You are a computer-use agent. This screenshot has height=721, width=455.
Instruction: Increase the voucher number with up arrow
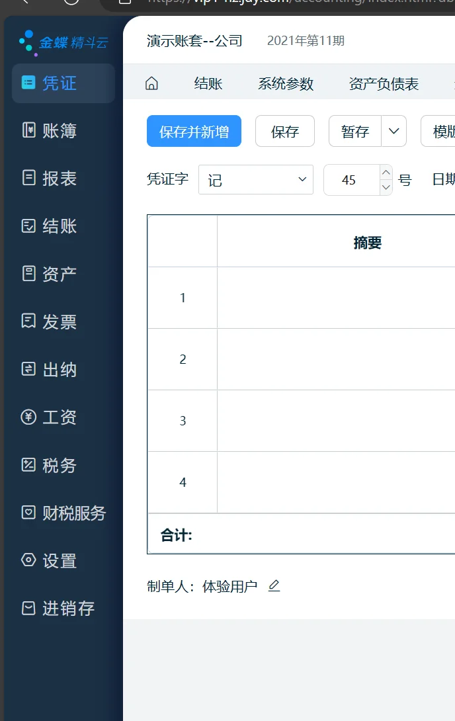[386, 173]
